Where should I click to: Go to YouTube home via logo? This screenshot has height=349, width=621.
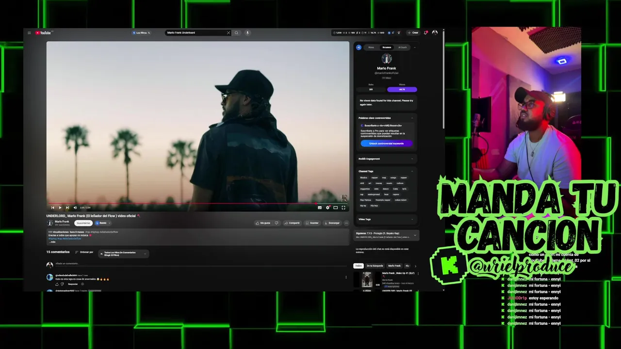click(43, 33)
